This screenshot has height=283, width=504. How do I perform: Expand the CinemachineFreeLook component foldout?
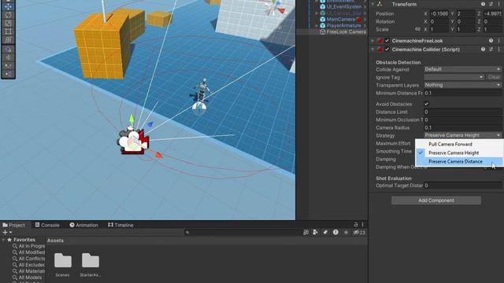tap(372, 41)
